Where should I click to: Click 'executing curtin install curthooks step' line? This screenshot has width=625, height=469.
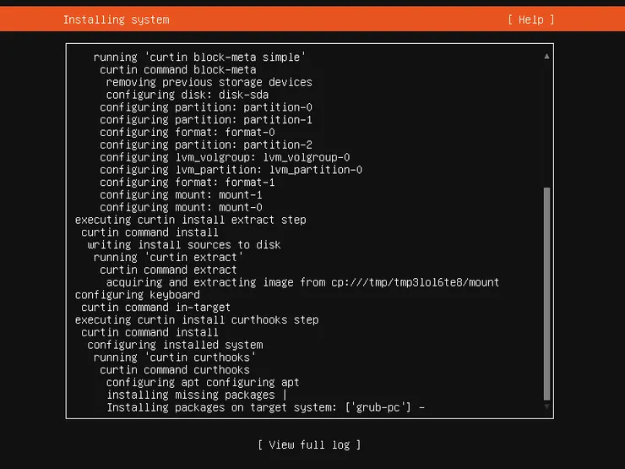point(197,320)
